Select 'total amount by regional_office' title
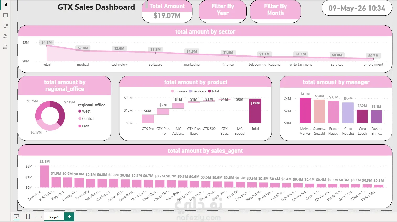397x222 pixels. click(x=64, y=86)
